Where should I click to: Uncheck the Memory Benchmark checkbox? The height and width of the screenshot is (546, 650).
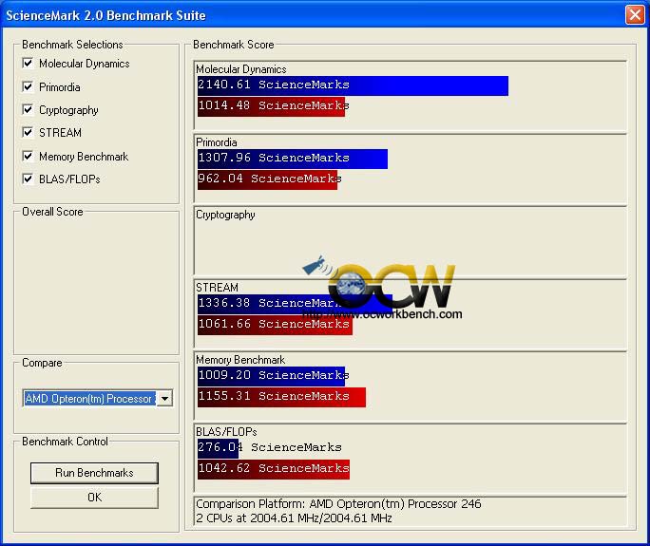[x=28, y=156]
